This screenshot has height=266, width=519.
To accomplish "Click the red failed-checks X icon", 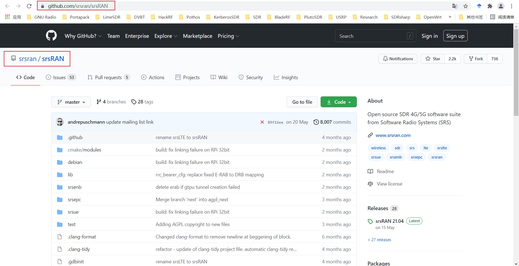I will (262, 122).
